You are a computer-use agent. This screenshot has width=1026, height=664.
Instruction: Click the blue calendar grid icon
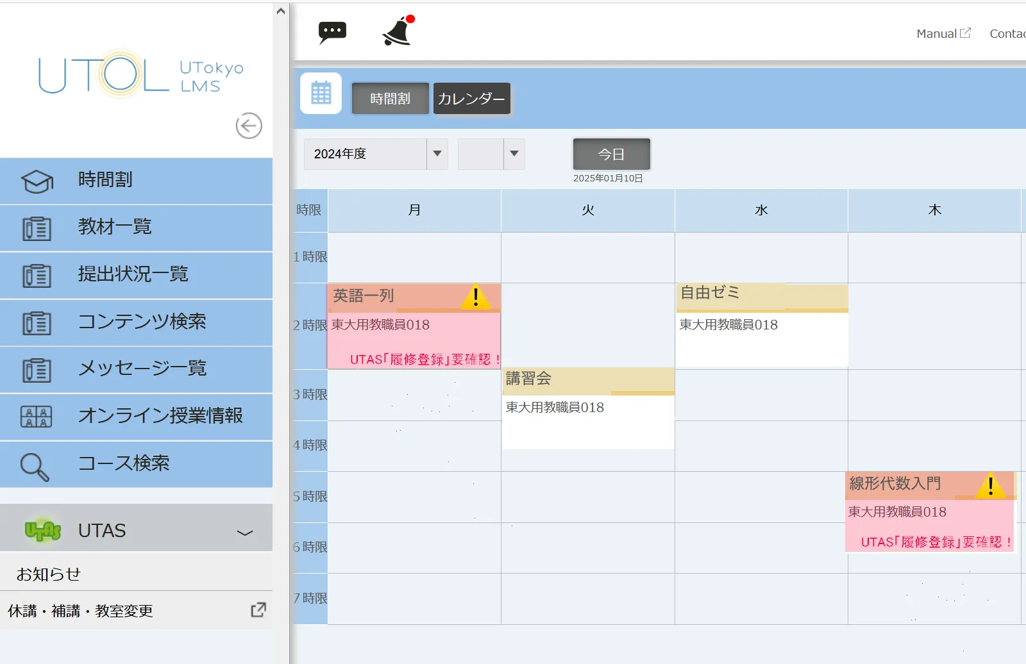click(x=321, y=94)
